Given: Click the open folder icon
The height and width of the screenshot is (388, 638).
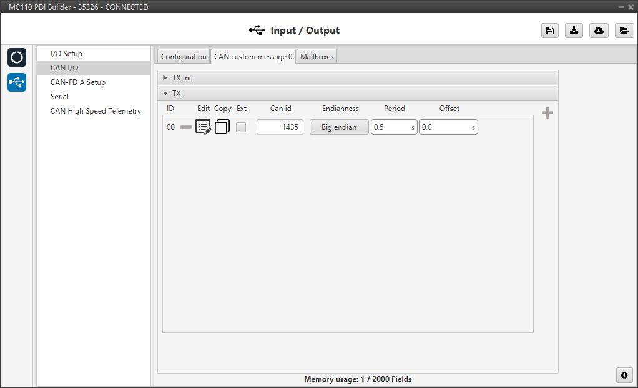Looking at the screenshot, I should click(624, 31).
